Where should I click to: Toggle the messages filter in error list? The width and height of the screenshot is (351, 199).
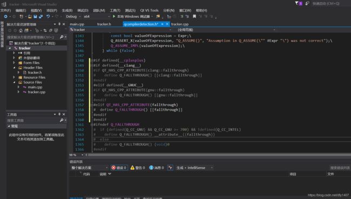(x=157, y=168)
